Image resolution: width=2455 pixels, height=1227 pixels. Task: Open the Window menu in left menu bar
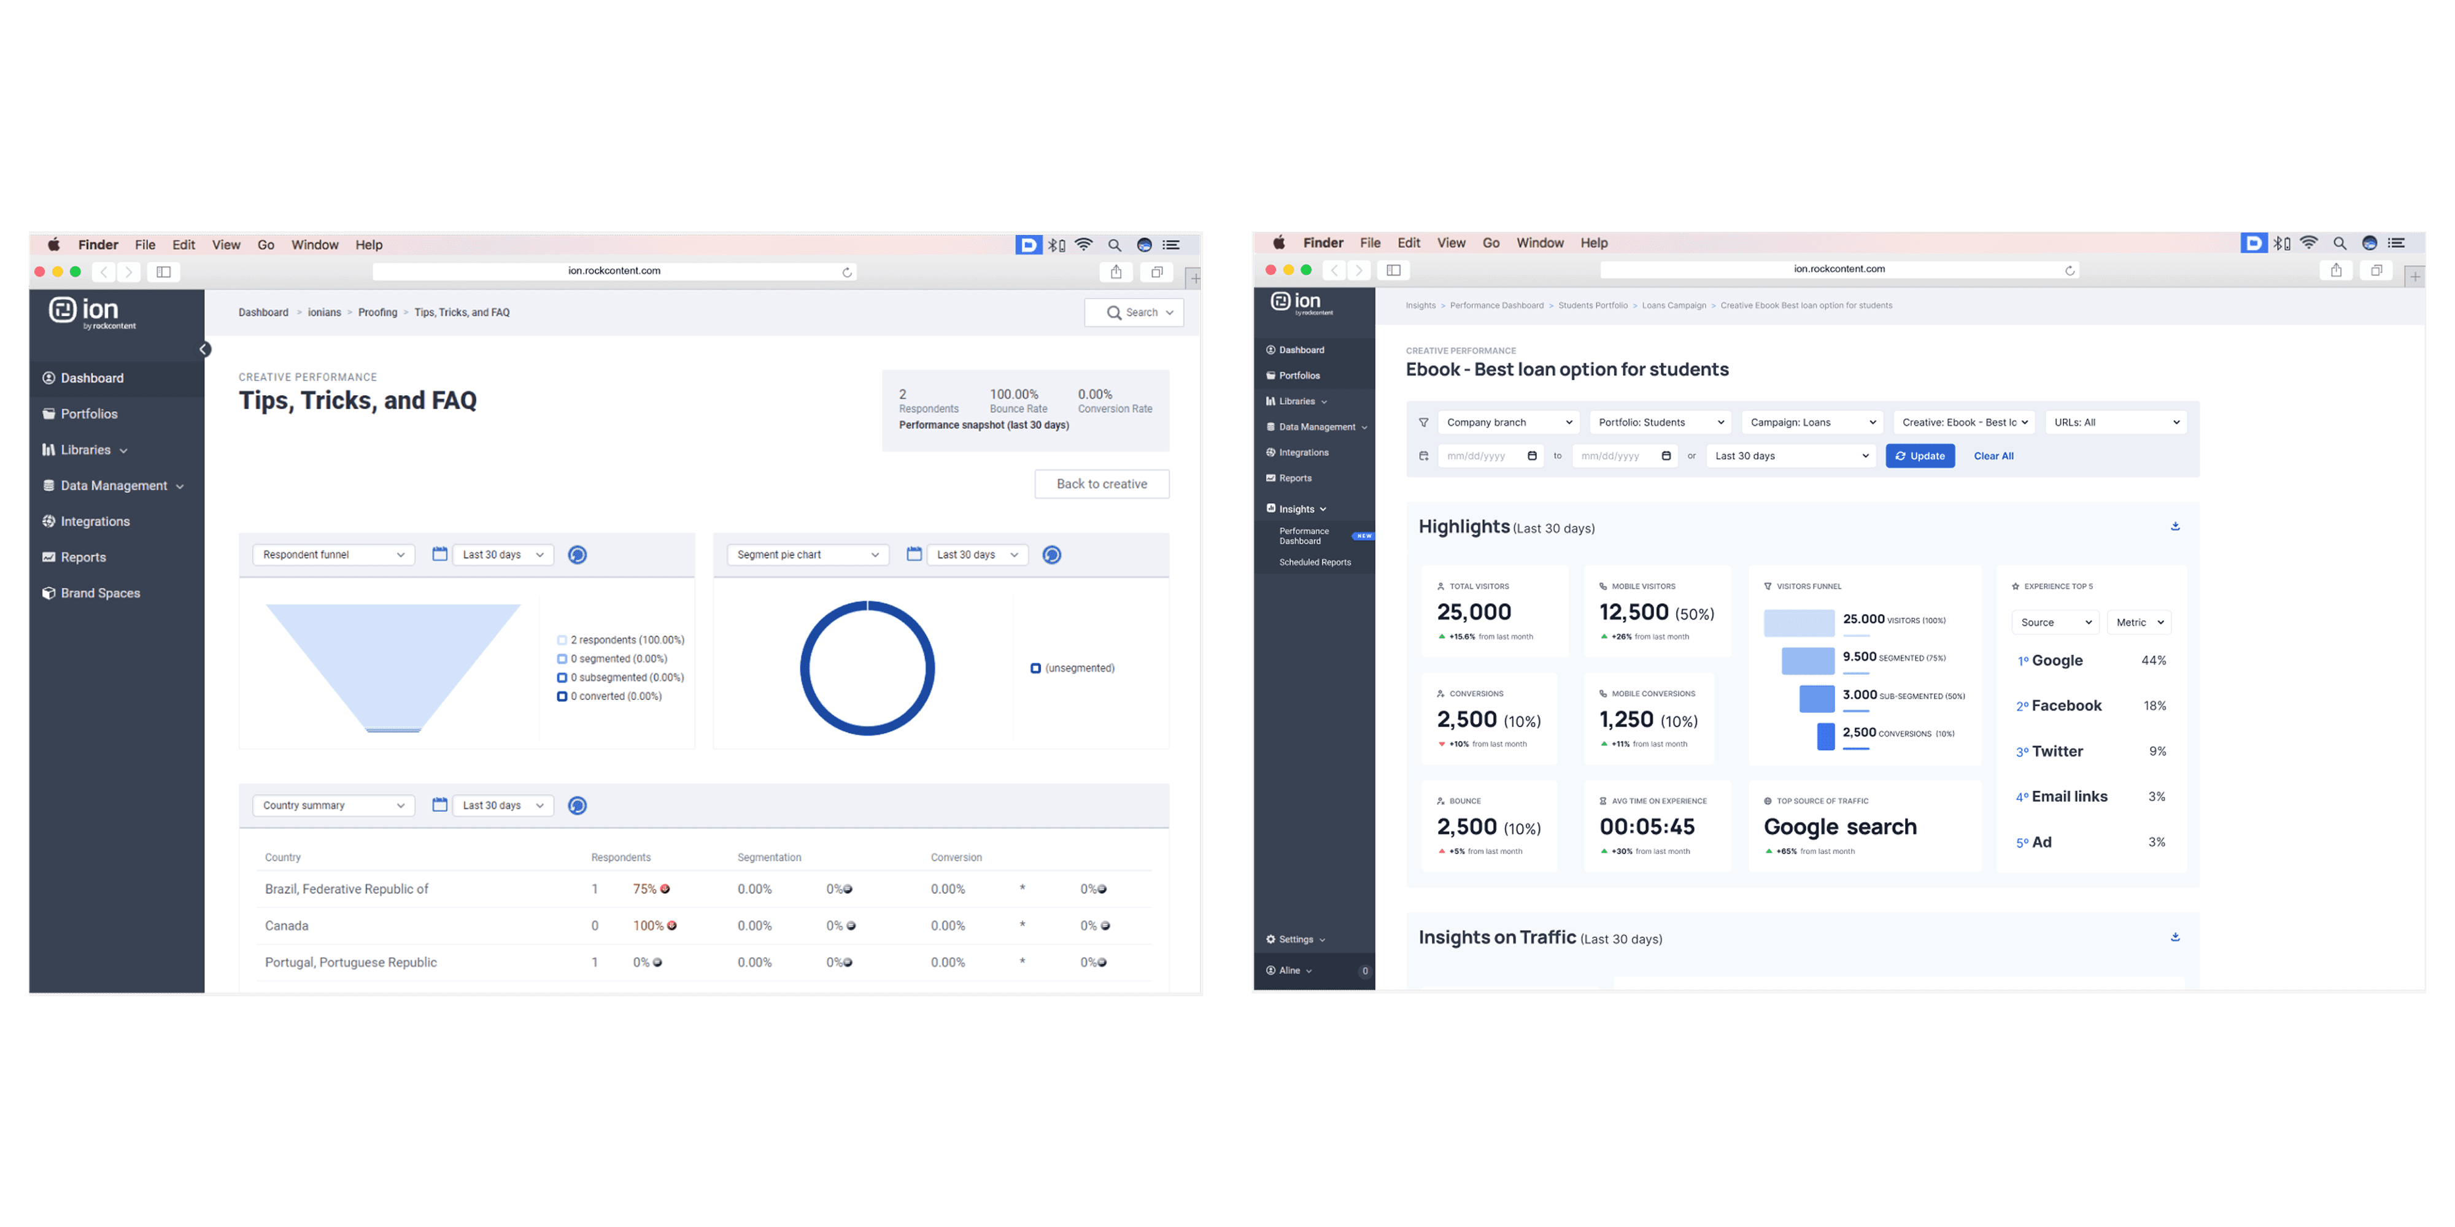point(314,245)
